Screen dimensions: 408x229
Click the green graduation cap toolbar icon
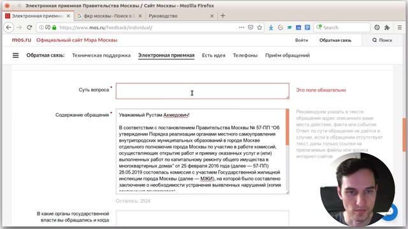[x=289, y=27]
